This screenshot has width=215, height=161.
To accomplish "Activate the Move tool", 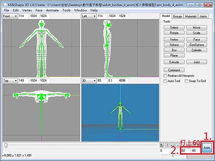I will 196,28.
